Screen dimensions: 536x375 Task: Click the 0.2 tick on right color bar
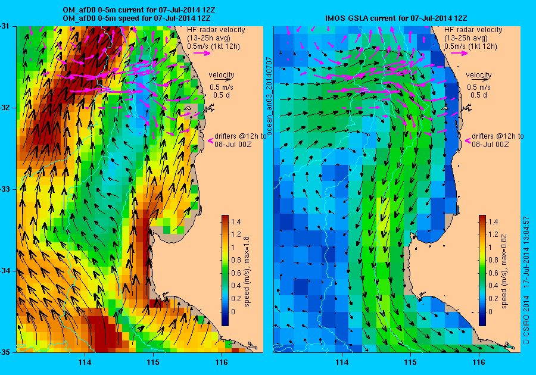point(493,298)
